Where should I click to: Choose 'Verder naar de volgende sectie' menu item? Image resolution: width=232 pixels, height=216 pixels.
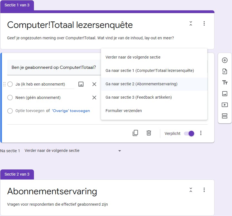[154, 57]
